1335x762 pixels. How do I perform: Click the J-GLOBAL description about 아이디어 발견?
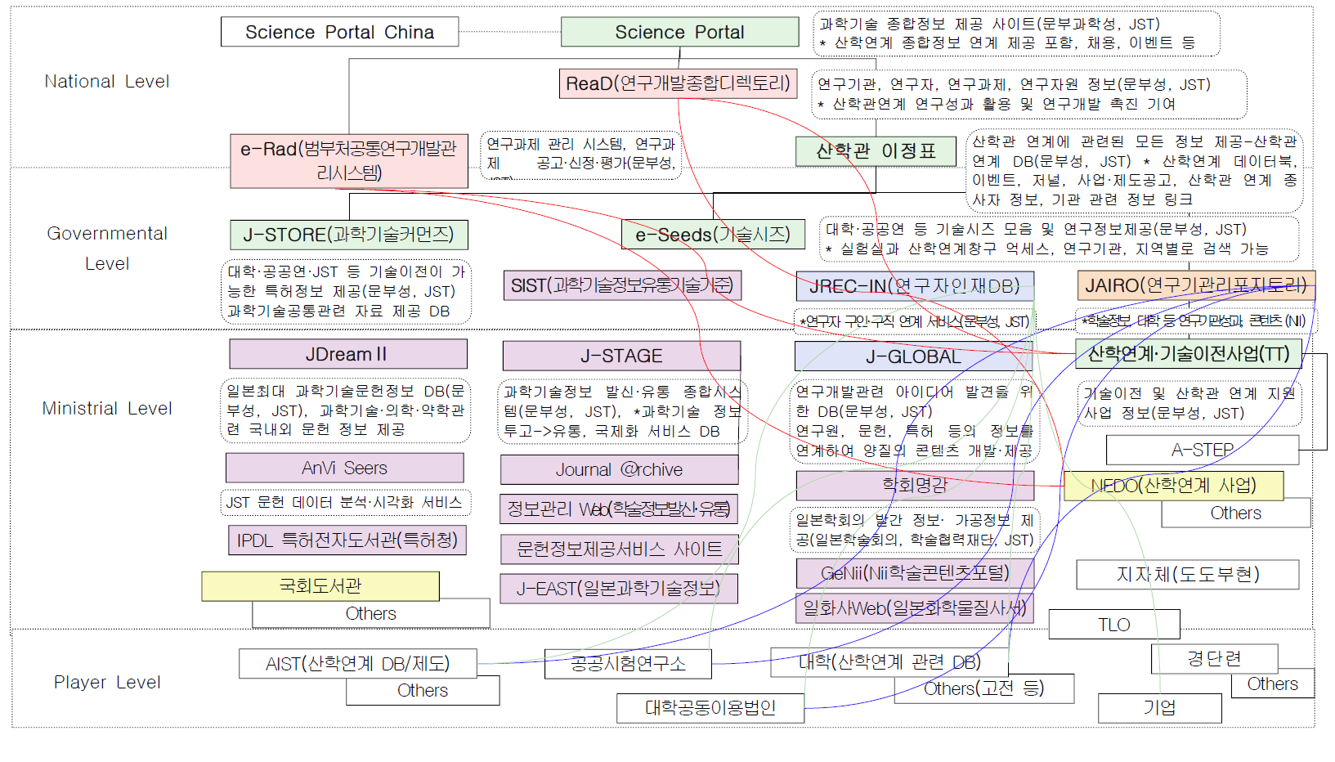[x=914, y=421]
